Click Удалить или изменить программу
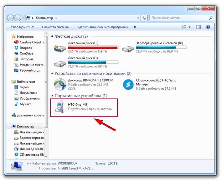221x183 pixels. (x=103, y=27)
